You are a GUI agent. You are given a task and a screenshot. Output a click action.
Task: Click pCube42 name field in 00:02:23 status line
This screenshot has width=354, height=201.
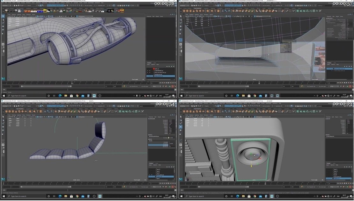click(324, 106)
